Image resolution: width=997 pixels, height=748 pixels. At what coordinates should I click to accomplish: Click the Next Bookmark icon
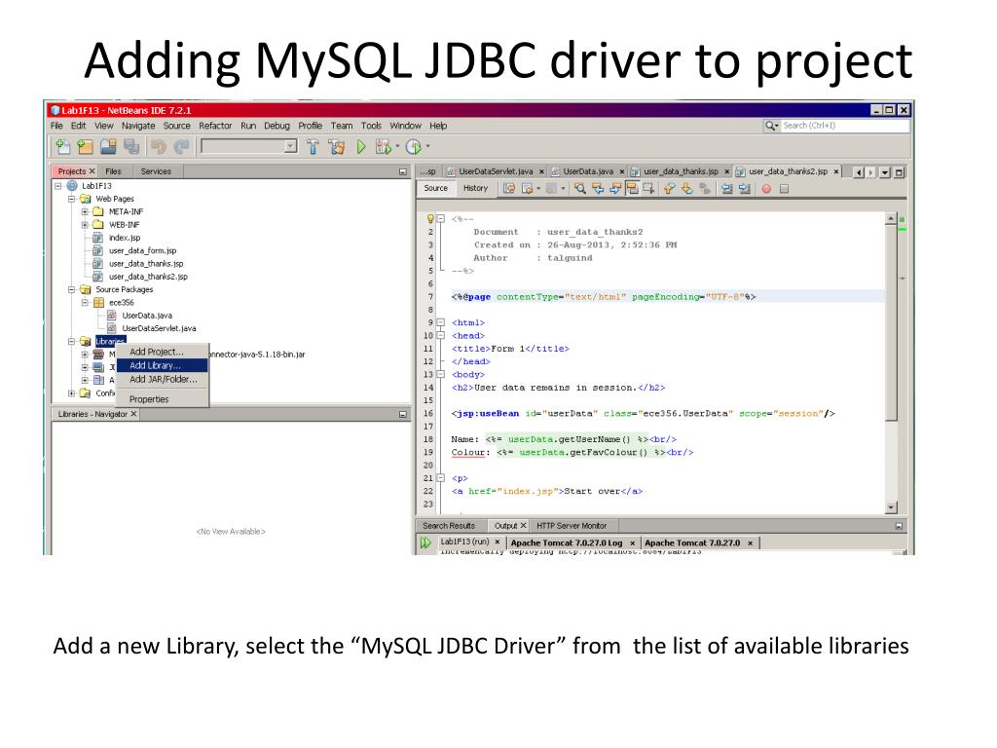tap(686, 188)
